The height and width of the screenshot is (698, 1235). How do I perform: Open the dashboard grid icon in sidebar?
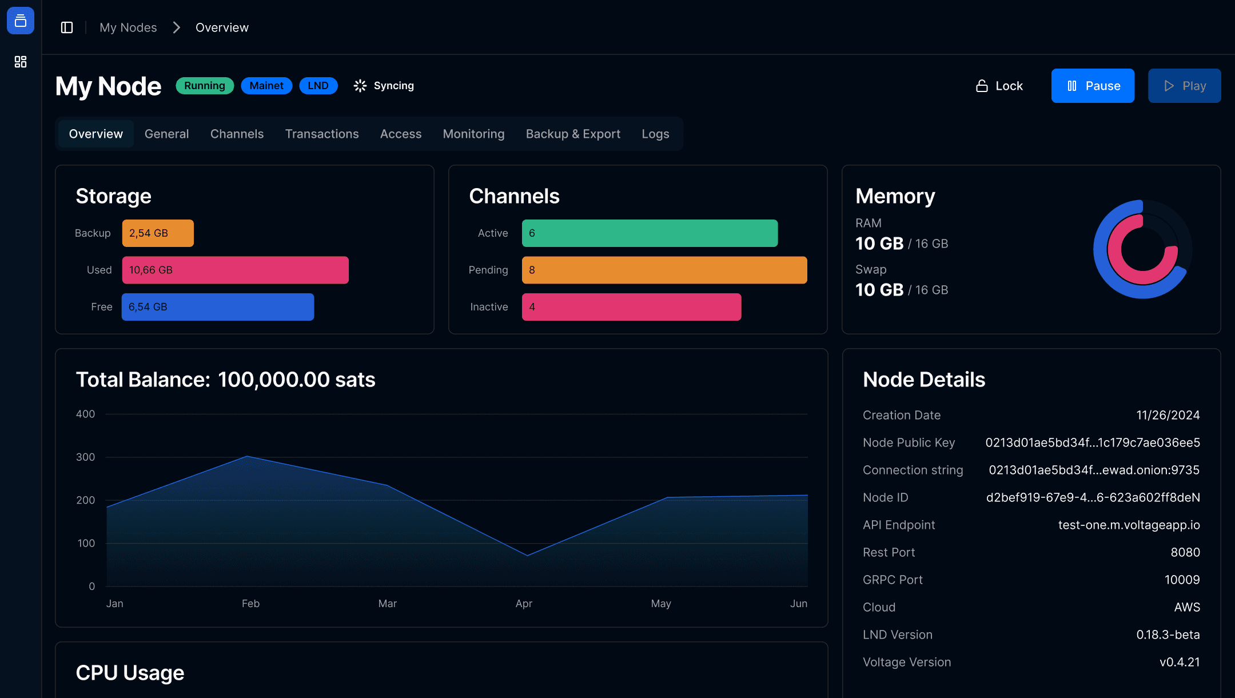(x=21, y=62)
